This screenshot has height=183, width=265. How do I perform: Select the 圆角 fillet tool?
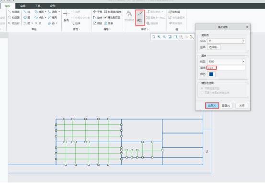tap(53, 12)
